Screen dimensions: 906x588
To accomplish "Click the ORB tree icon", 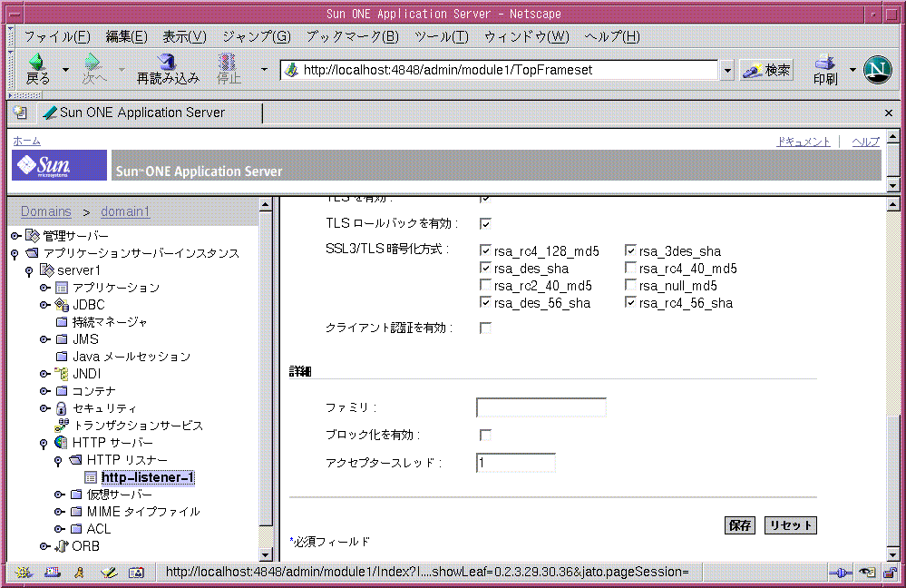I will pos(62,546).
